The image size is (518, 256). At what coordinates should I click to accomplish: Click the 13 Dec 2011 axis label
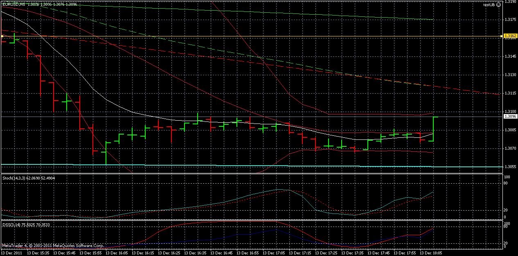click(x=11, y=253)
